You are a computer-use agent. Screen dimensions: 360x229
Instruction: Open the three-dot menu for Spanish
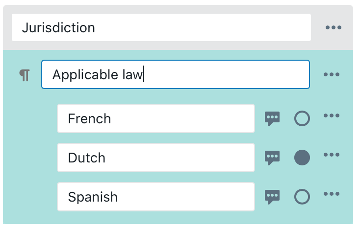click(332, 194)
